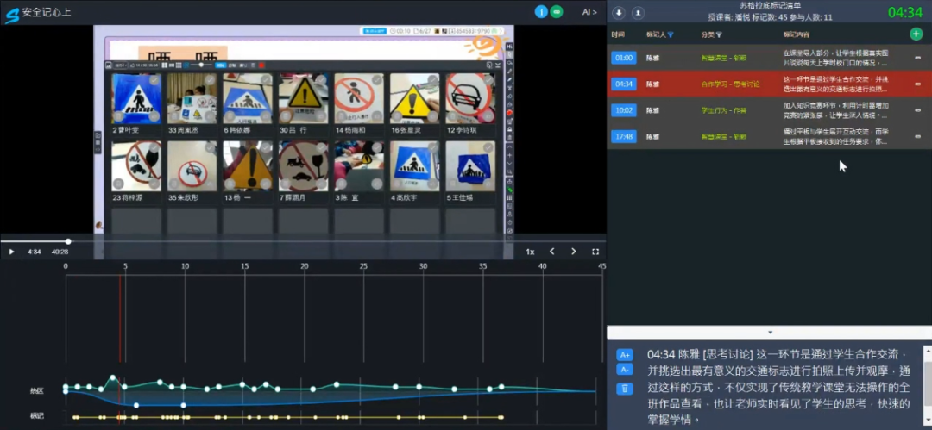Increase text size with A+ button

click(x=625, y=354)
